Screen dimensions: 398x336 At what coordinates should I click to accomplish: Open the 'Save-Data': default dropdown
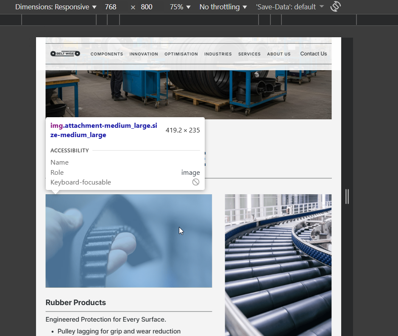289,7
